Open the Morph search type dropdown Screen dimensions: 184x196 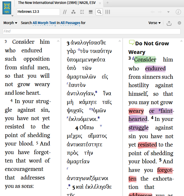point(10,23)
